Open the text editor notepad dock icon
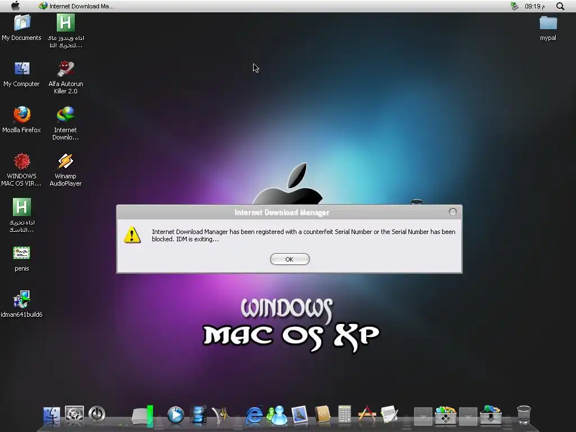This screenshot has height=432, width=576. tap(389, 415)
